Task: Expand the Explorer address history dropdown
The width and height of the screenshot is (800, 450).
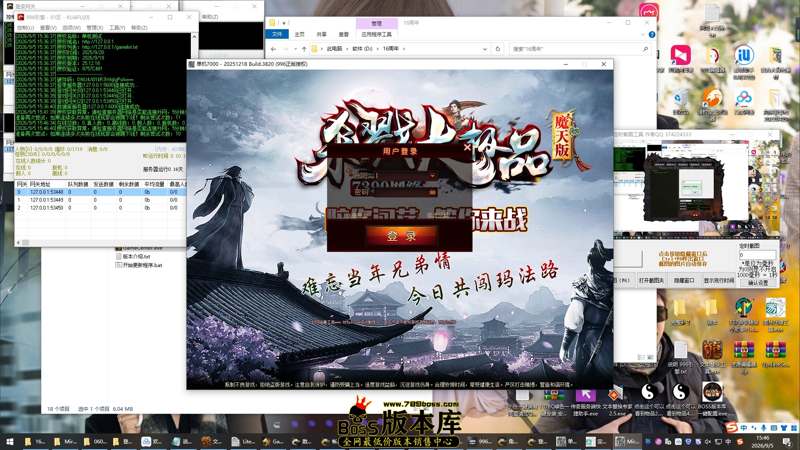Action: (485, 49)
